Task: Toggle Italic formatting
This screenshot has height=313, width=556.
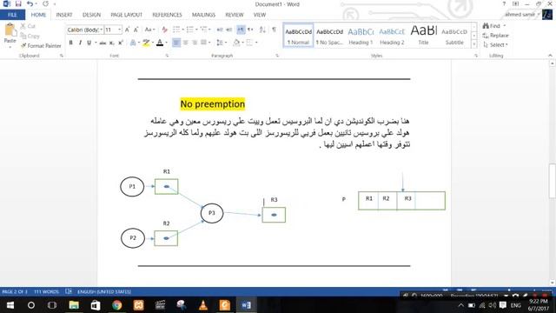Action: point(80,43)
